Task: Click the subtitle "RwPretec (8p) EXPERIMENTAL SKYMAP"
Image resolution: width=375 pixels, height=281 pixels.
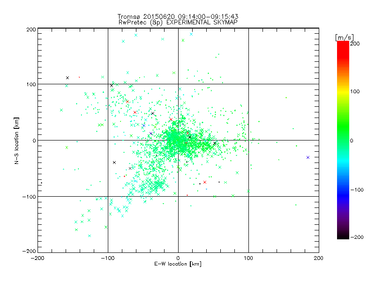Action: click(178, 22)
